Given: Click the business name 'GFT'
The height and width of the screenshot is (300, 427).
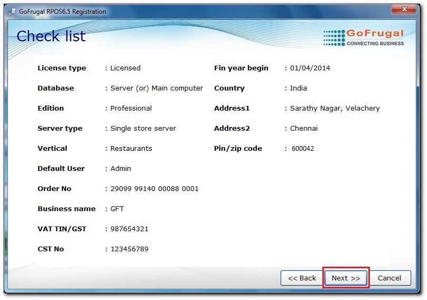Looking at the screenshot, I should coord(117,209).
